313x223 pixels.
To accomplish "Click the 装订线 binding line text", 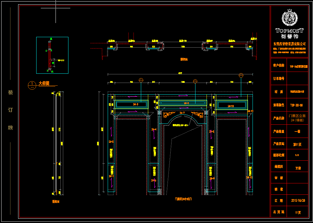I will click(x=10, y=110).
